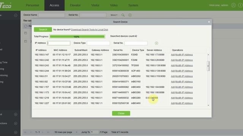Click the Device Name field in background page
This screenshot has width=243, height=136.
tap(52, 15)
